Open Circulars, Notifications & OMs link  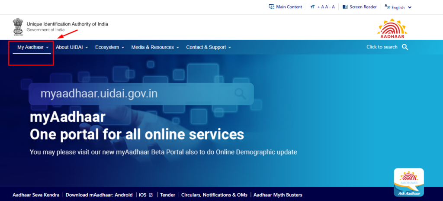click(x=214, y=195)
